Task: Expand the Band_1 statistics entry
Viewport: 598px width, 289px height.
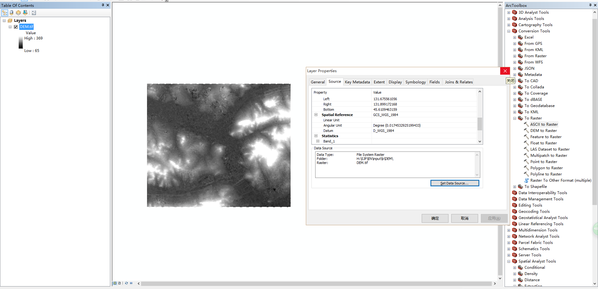Action: (x=318, y=141)
